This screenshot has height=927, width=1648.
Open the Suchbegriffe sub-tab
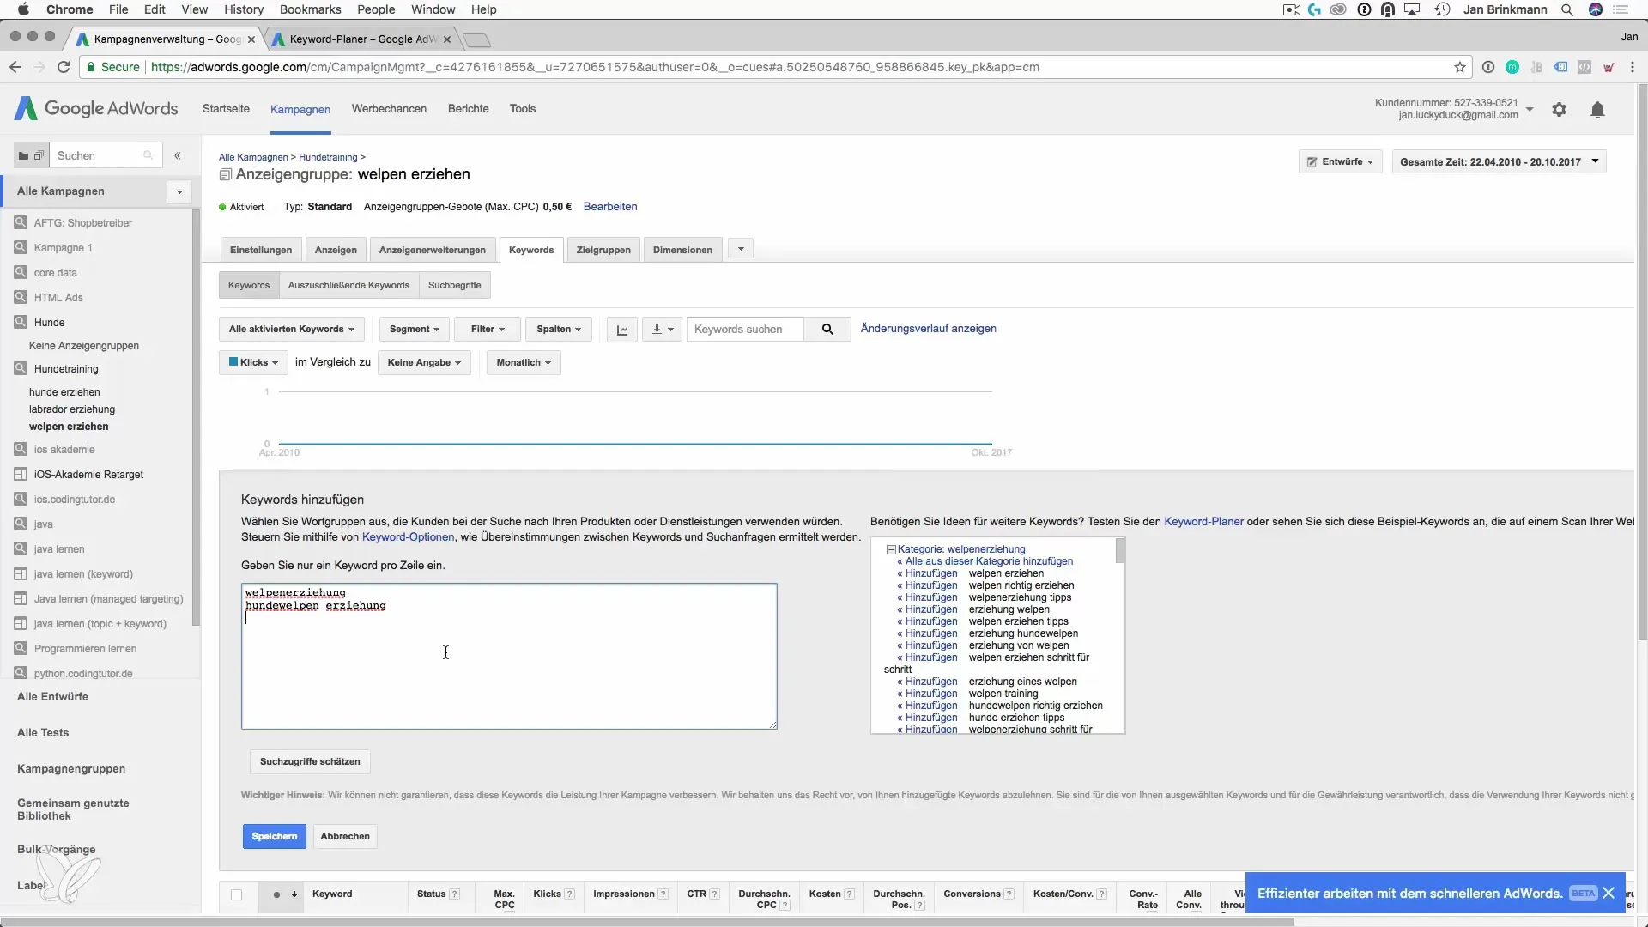click(454, 285)
